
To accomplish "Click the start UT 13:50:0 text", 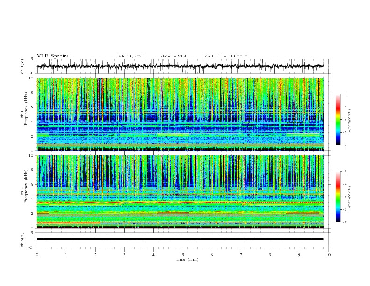I will (226, 56).
